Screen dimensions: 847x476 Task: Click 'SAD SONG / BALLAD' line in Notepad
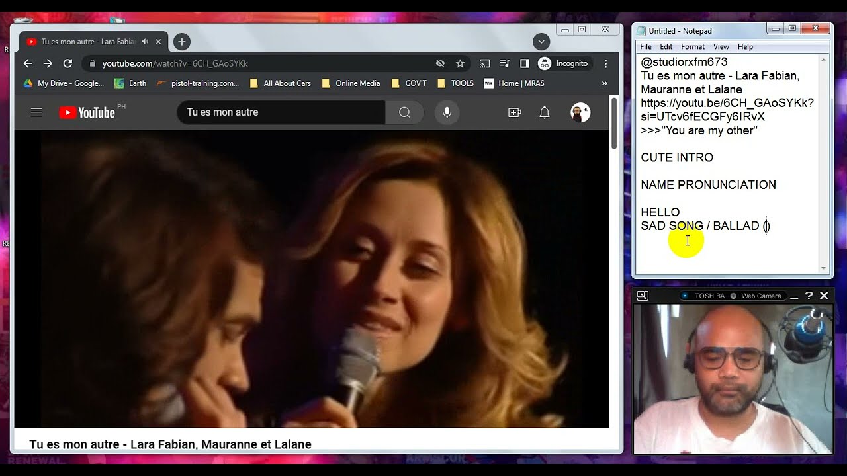click(x=705, y=226)
